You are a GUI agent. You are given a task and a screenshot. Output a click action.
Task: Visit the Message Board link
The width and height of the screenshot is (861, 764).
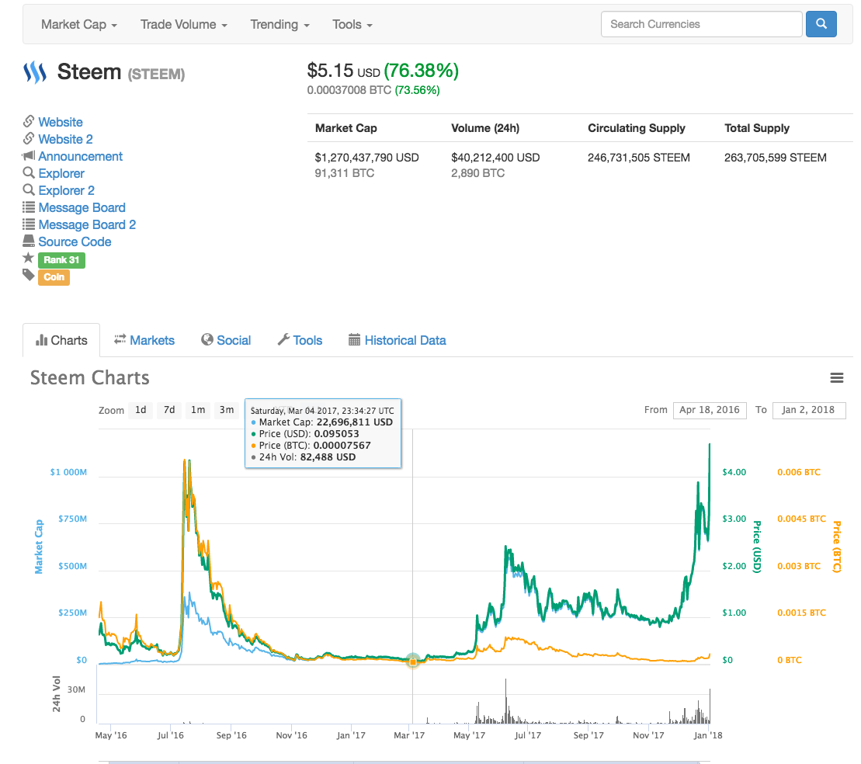(82, 207)
